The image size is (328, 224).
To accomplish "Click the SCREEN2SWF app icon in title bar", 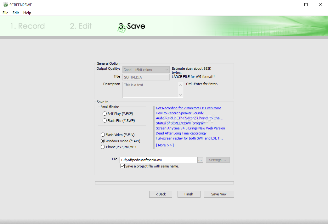I will click(5, 5).
